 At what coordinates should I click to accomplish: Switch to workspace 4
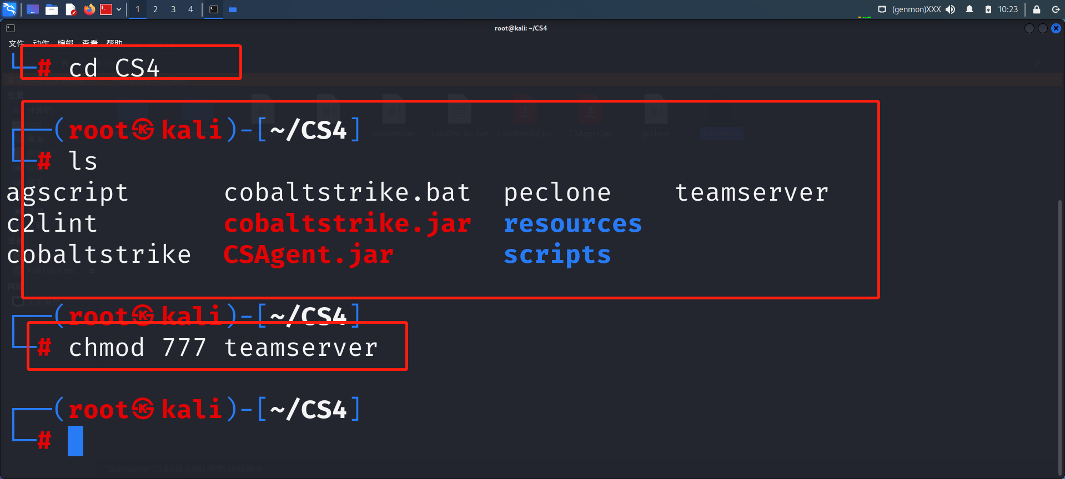190,9
